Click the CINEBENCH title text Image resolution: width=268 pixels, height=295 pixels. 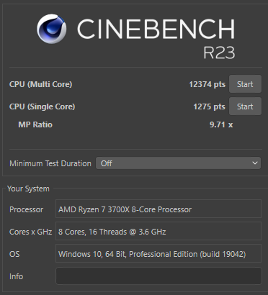156,29
